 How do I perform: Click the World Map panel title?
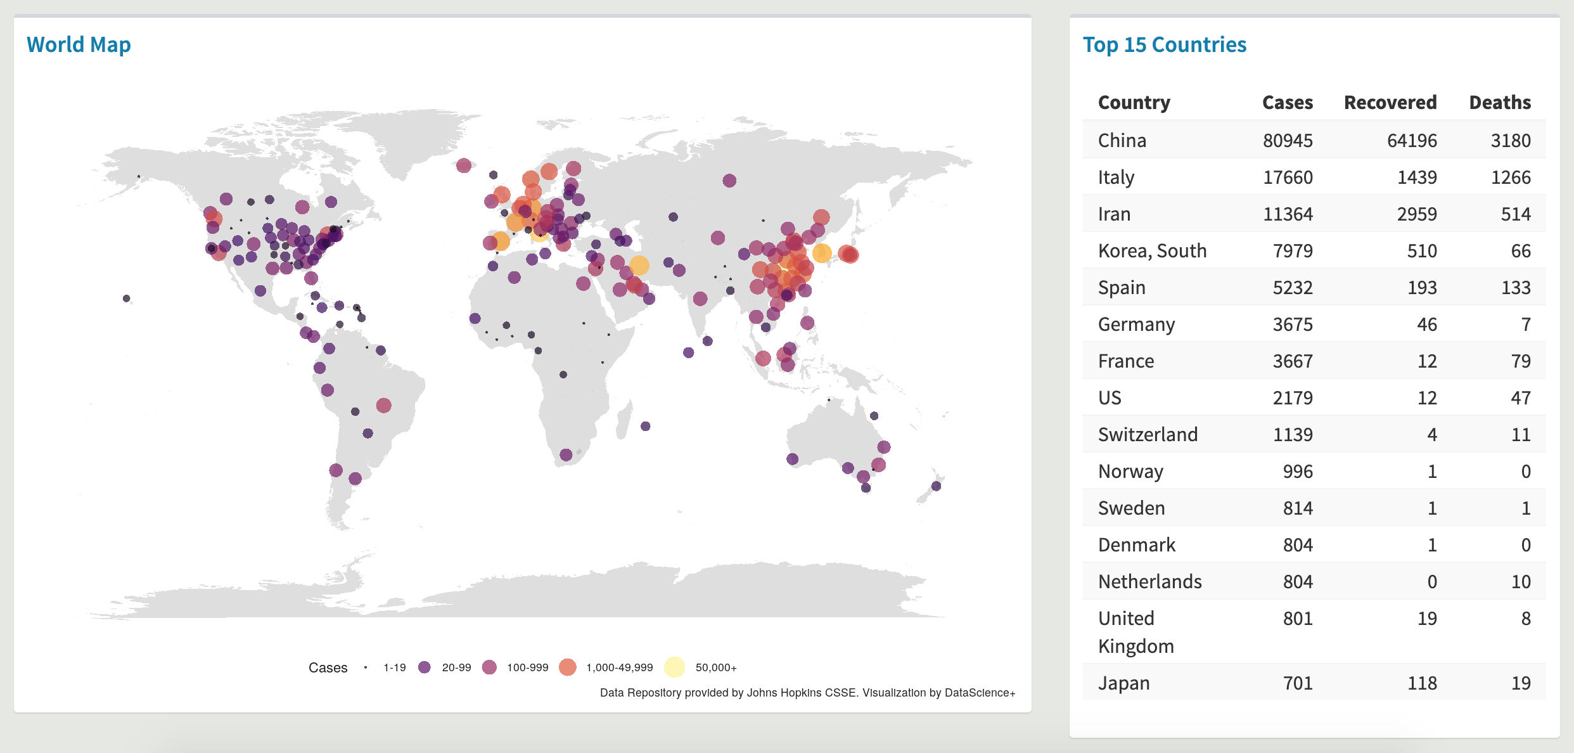79,45
